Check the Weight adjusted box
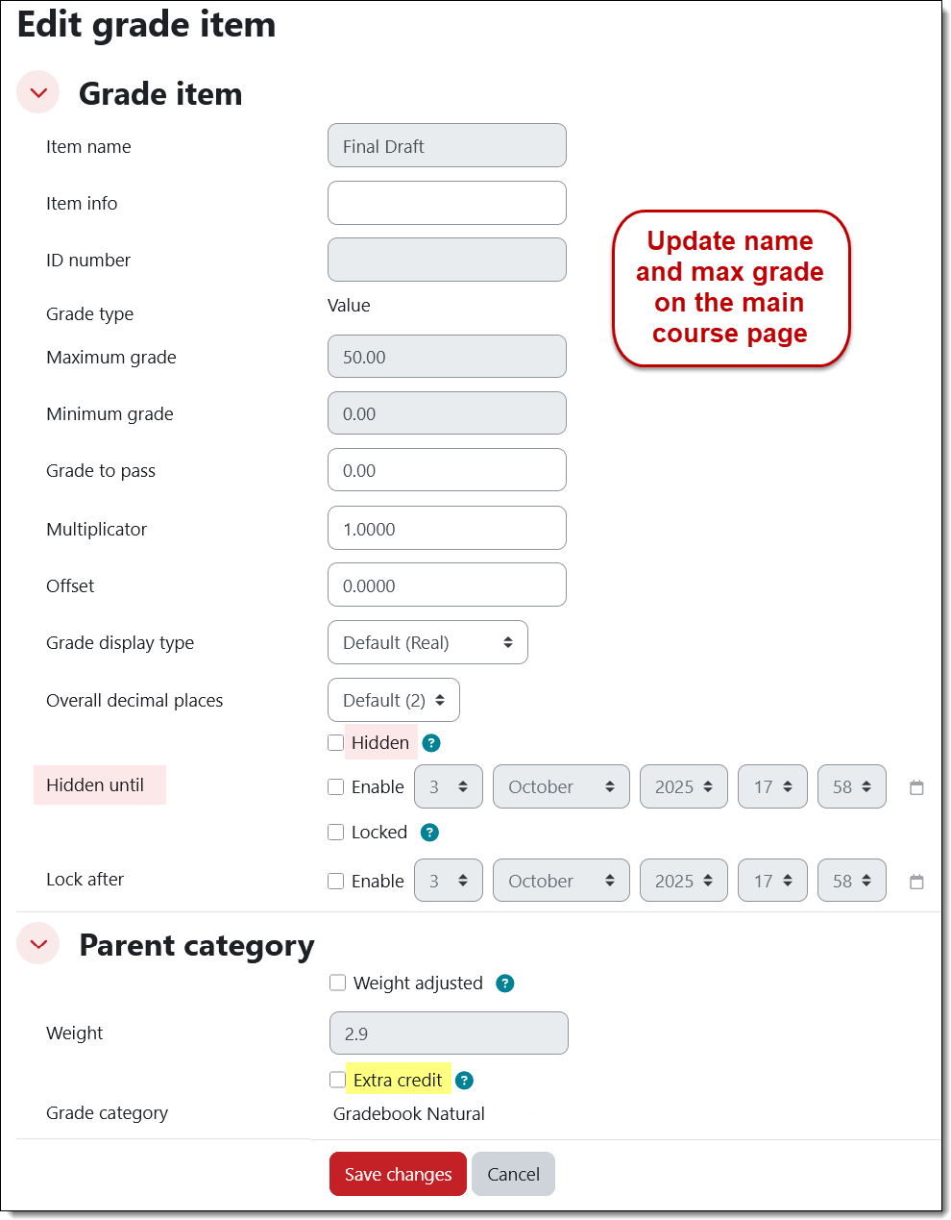Image resolution: width=951 pixels, height=1220 pixels. pos(338,983)
